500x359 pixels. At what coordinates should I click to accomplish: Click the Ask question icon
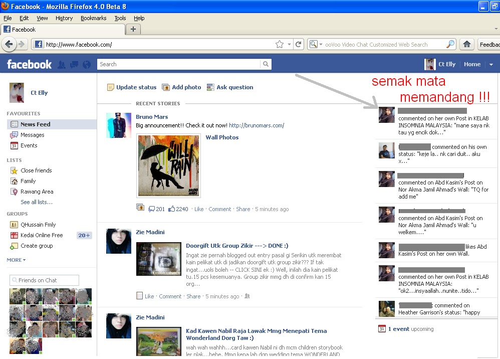point(210,87)
